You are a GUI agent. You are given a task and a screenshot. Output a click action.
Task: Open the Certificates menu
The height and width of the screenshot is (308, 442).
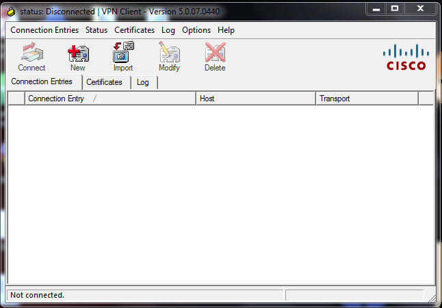135,30
